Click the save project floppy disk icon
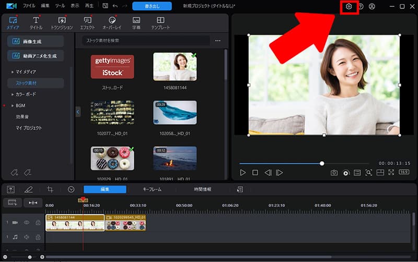 pyautogui.click(x=105, y=6)
